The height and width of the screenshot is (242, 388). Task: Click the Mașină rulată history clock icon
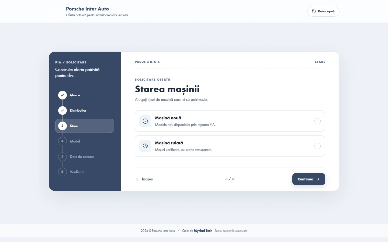click(x=145, y=146)
